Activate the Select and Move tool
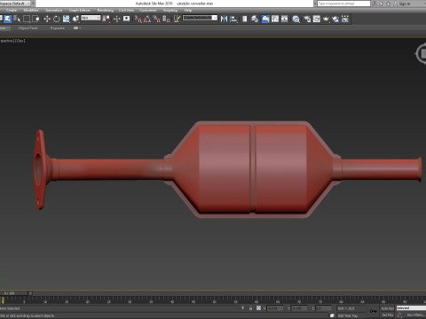This screenshot has height=319, width=426. coord(47,19)
